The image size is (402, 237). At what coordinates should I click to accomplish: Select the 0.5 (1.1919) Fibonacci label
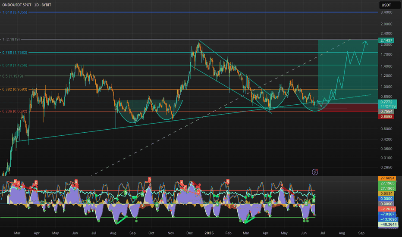tap(13, 76)
